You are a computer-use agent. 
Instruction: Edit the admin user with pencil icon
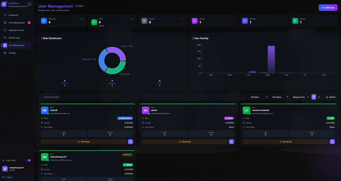tap(231, 142)
